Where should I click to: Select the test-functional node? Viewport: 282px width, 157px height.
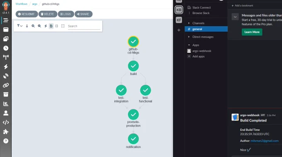146,90
